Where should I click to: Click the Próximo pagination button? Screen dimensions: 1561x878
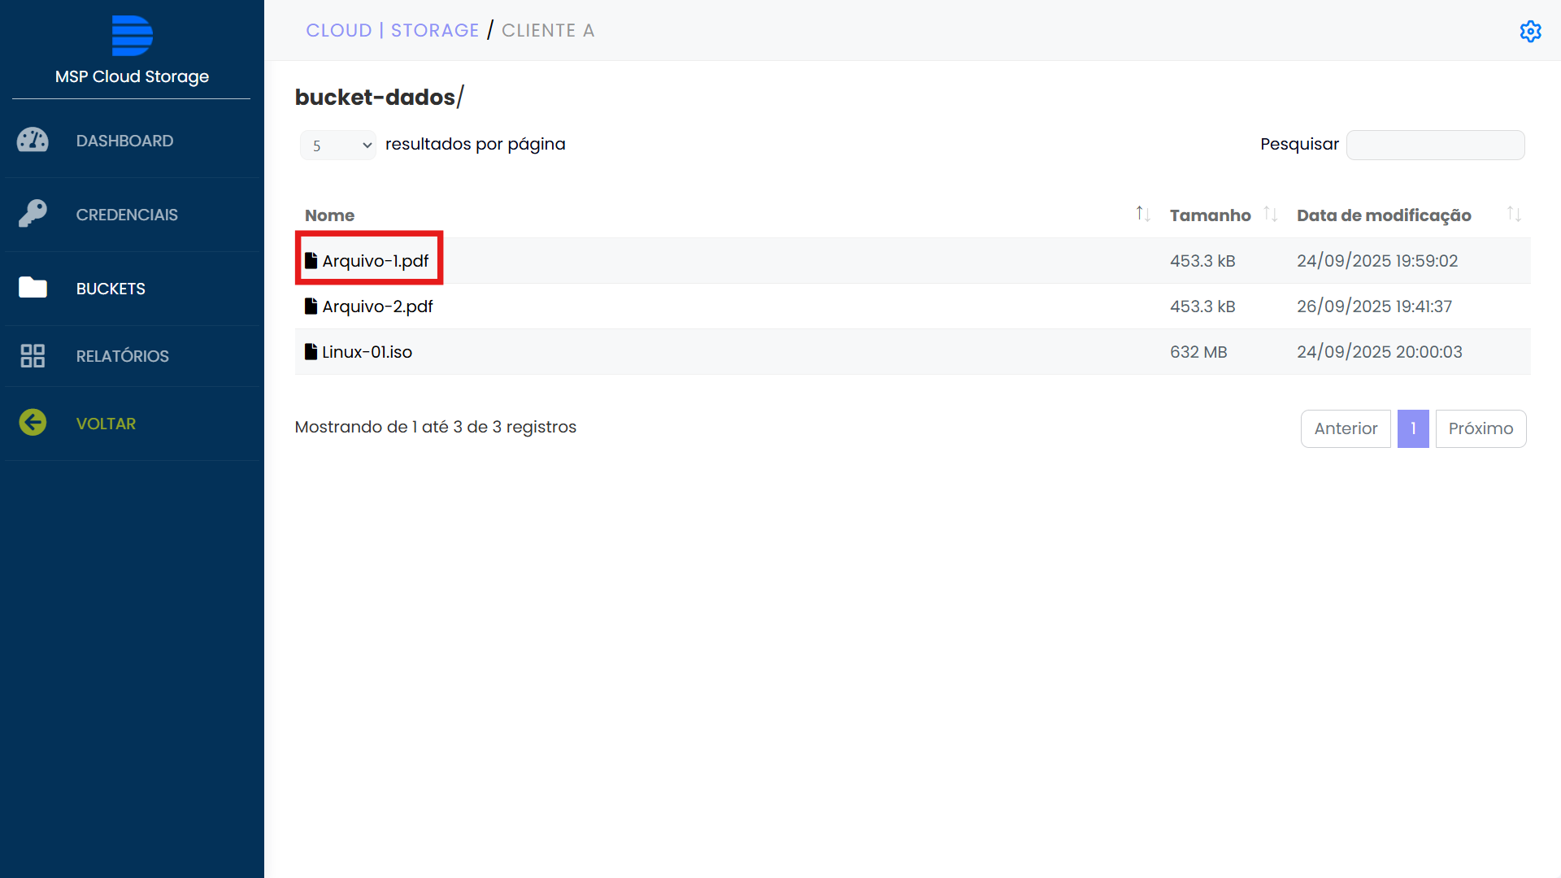pos(1480,428)
